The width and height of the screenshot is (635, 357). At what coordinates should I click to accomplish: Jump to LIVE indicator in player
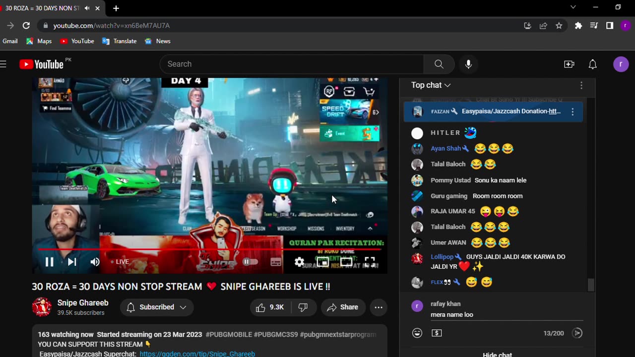tap(120, 262)
